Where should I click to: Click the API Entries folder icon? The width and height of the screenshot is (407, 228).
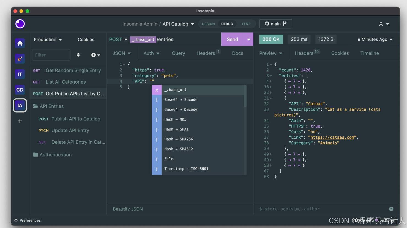click(x=35, y=106)
